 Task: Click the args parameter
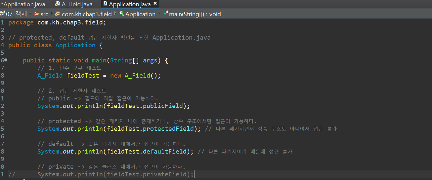150,60
